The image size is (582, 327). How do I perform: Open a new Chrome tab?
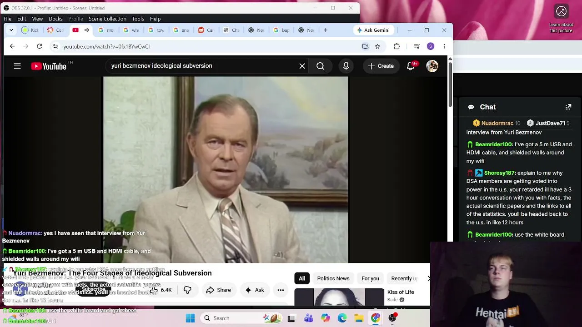tap(326, 30)
